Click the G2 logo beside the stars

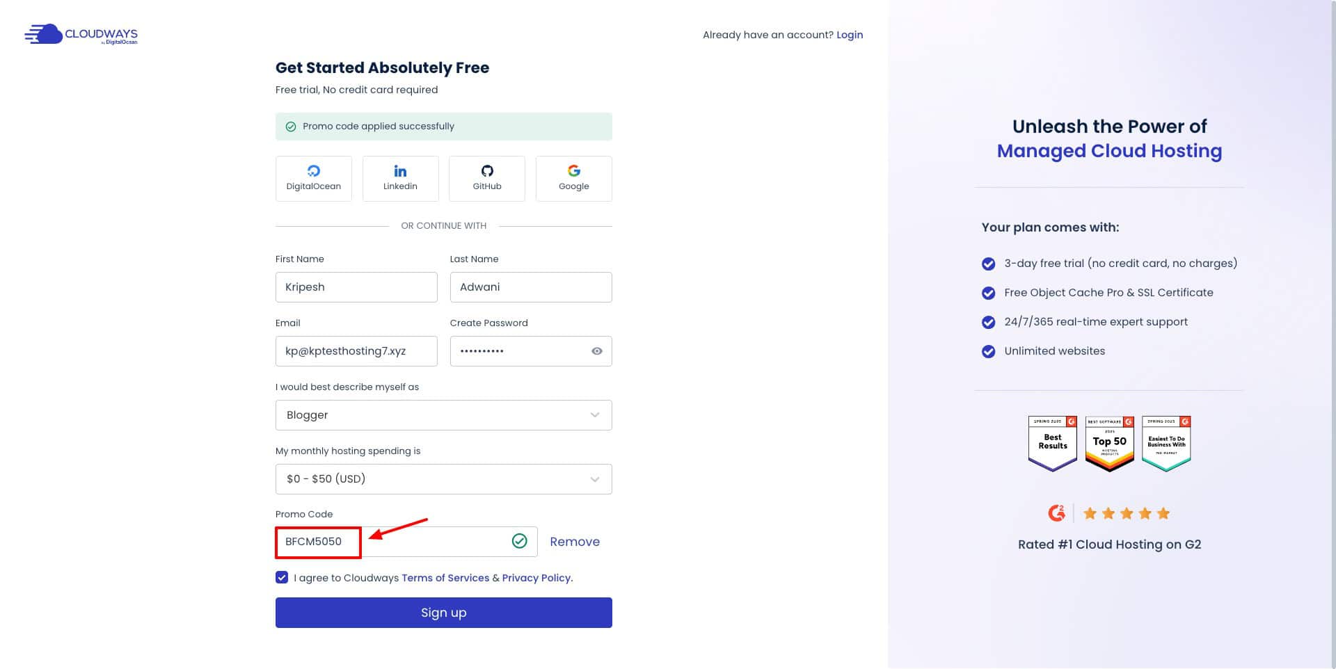[x=1056, y=513]
